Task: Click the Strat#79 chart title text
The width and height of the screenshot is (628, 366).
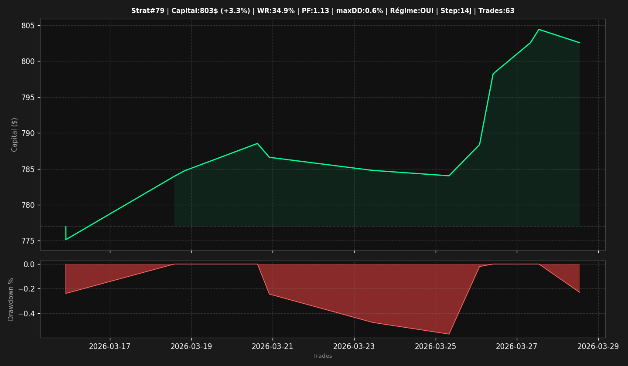Action: (x=323, y=11)
